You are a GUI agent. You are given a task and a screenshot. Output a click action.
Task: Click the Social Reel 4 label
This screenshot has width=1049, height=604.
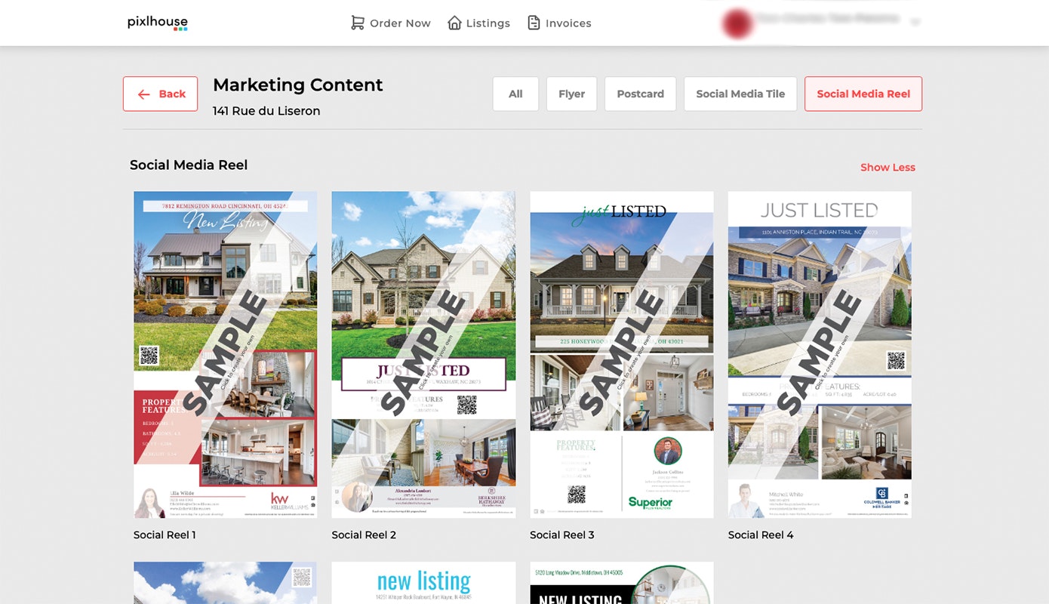pyautogui.click(x=761, y=535)
